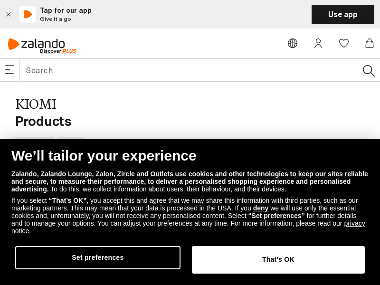Read the privacy notice link
This screenshot has width=380, height=285.
tap(354, 223)
